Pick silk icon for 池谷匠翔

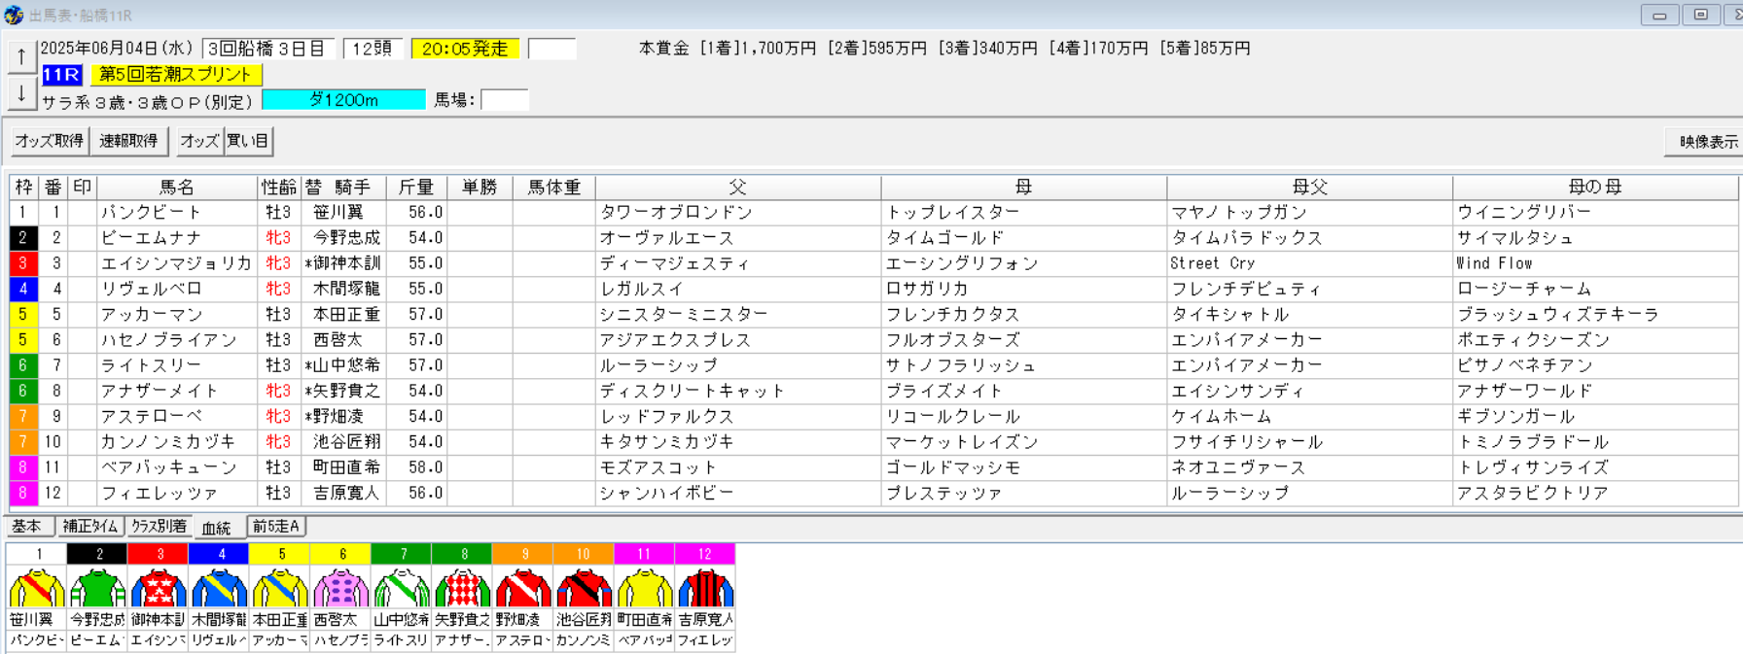click(584, 588)
